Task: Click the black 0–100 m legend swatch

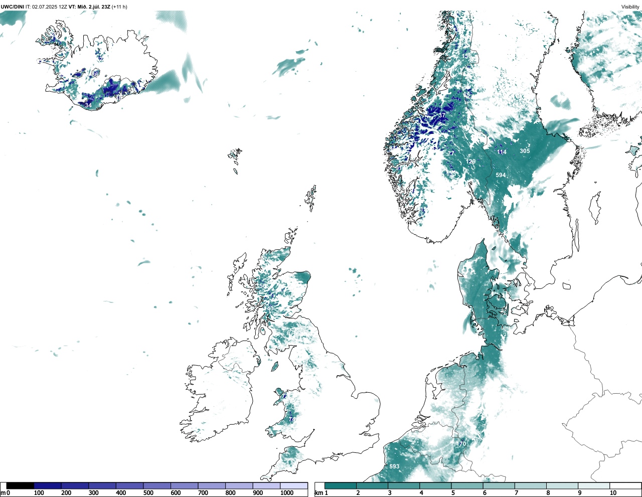Action: pyautogui.click(x=20, y=485)
